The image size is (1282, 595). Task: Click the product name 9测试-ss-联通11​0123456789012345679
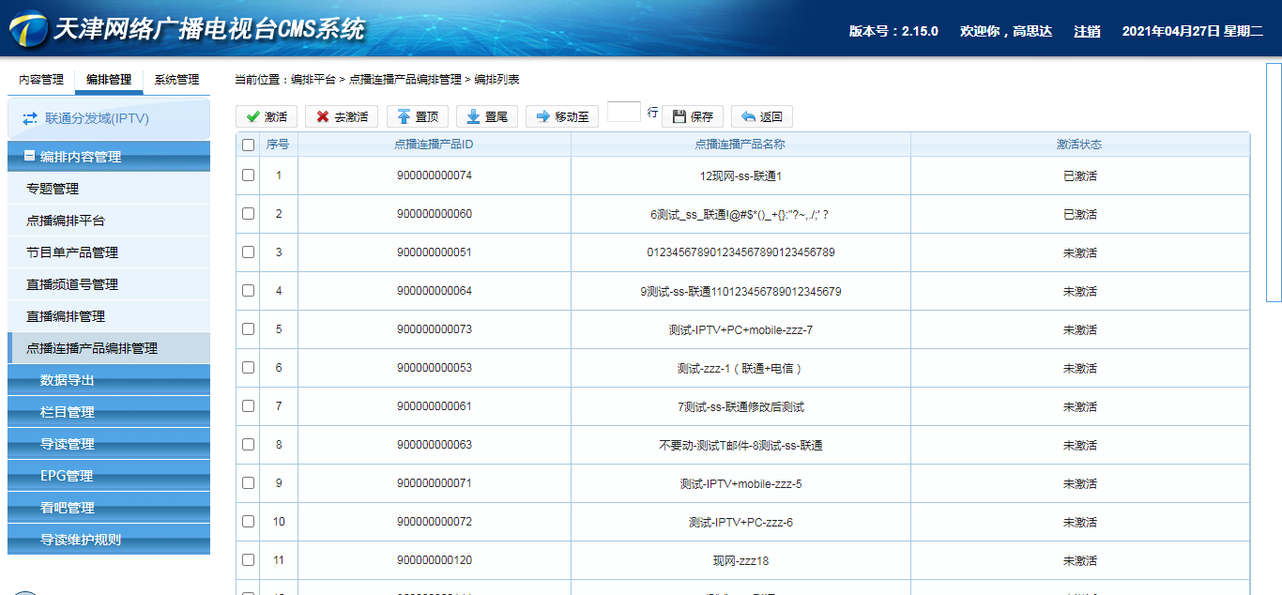[x=740, y=291]
